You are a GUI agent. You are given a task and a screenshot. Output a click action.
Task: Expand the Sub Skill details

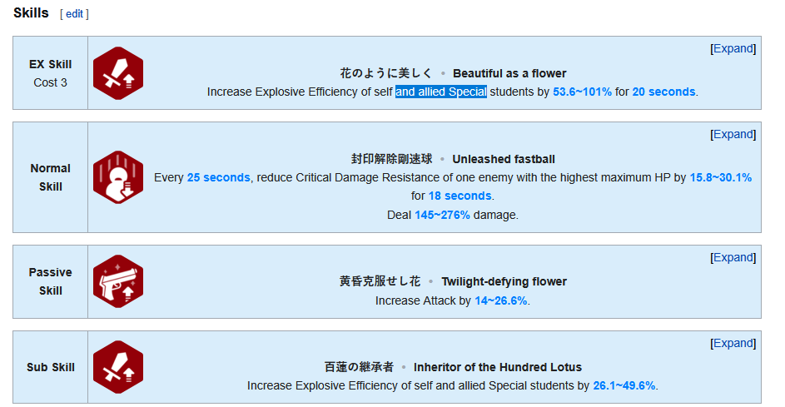pyautogui.click(x=733, y=343)
